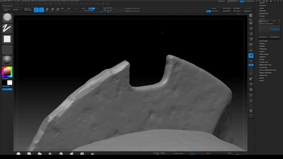
Task: Toggle Transparency on right shelf
Action: [251, 100]
